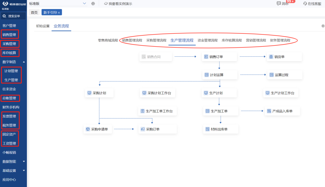Click the 消息 message bubble icon
This screenshot has height=187, width=325.
click(279, 4)
